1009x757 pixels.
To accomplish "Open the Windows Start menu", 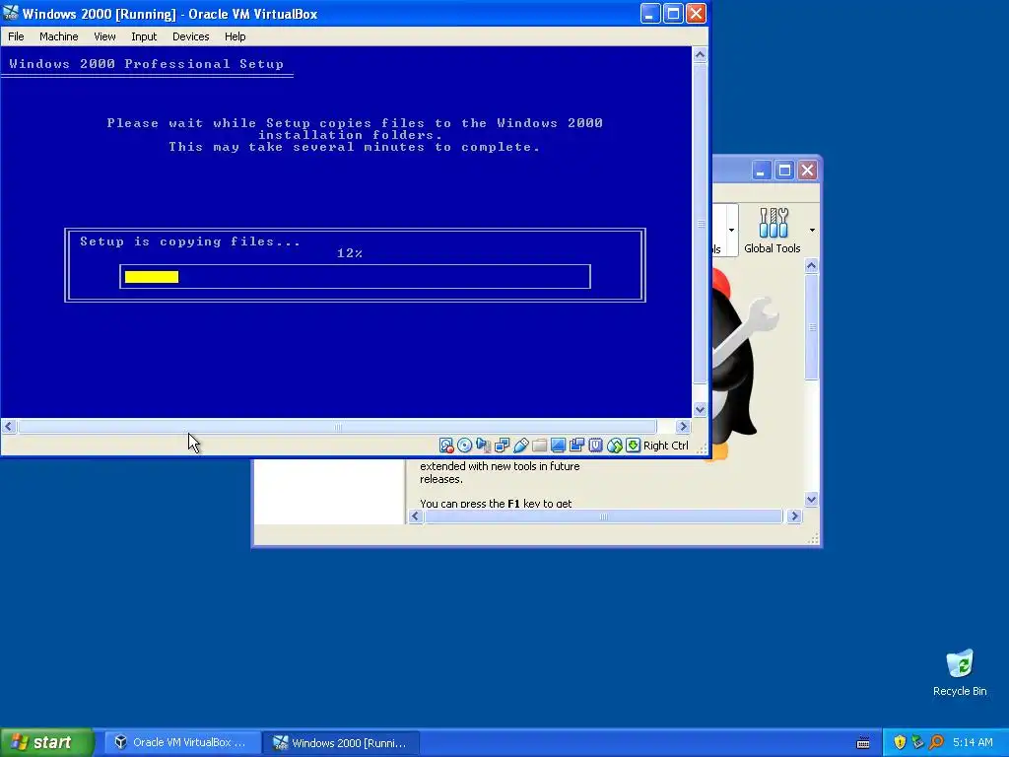I will [47, 742].
